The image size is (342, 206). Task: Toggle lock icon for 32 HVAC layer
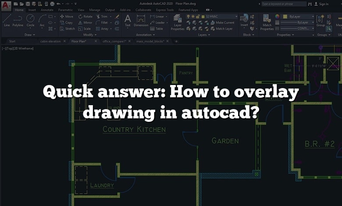(x=198, y=17)
